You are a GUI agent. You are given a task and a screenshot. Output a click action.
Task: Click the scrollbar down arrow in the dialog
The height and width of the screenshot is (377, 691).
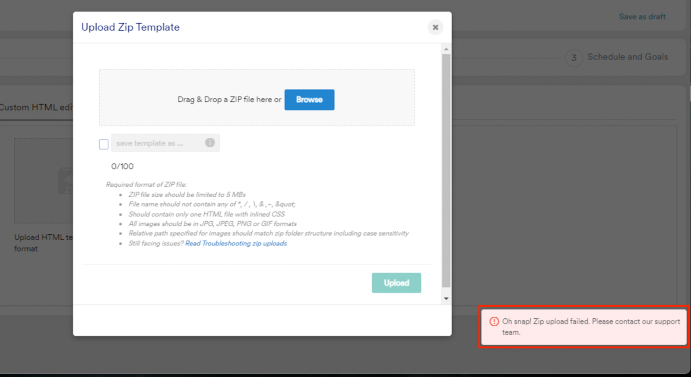point(446,298)
